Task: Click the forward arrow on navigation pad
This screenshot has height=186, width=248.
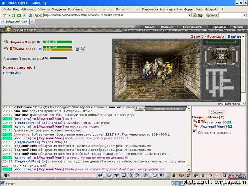Action: pos(221,51)
